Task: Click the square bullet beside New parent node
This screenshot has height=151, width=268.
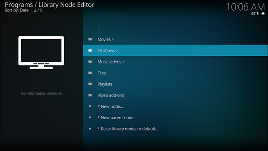Action: pos(90,118)
